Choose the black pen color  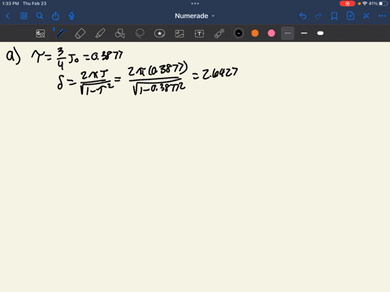239,33
